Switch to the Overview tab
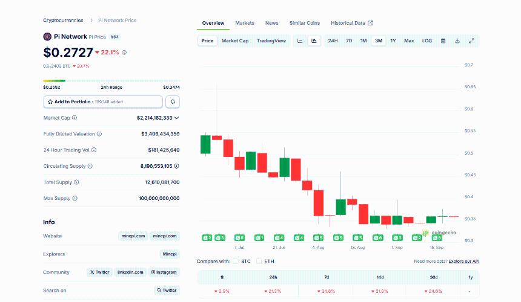The height and width of the screenshot is (302, 521). (x=213, y=23)
